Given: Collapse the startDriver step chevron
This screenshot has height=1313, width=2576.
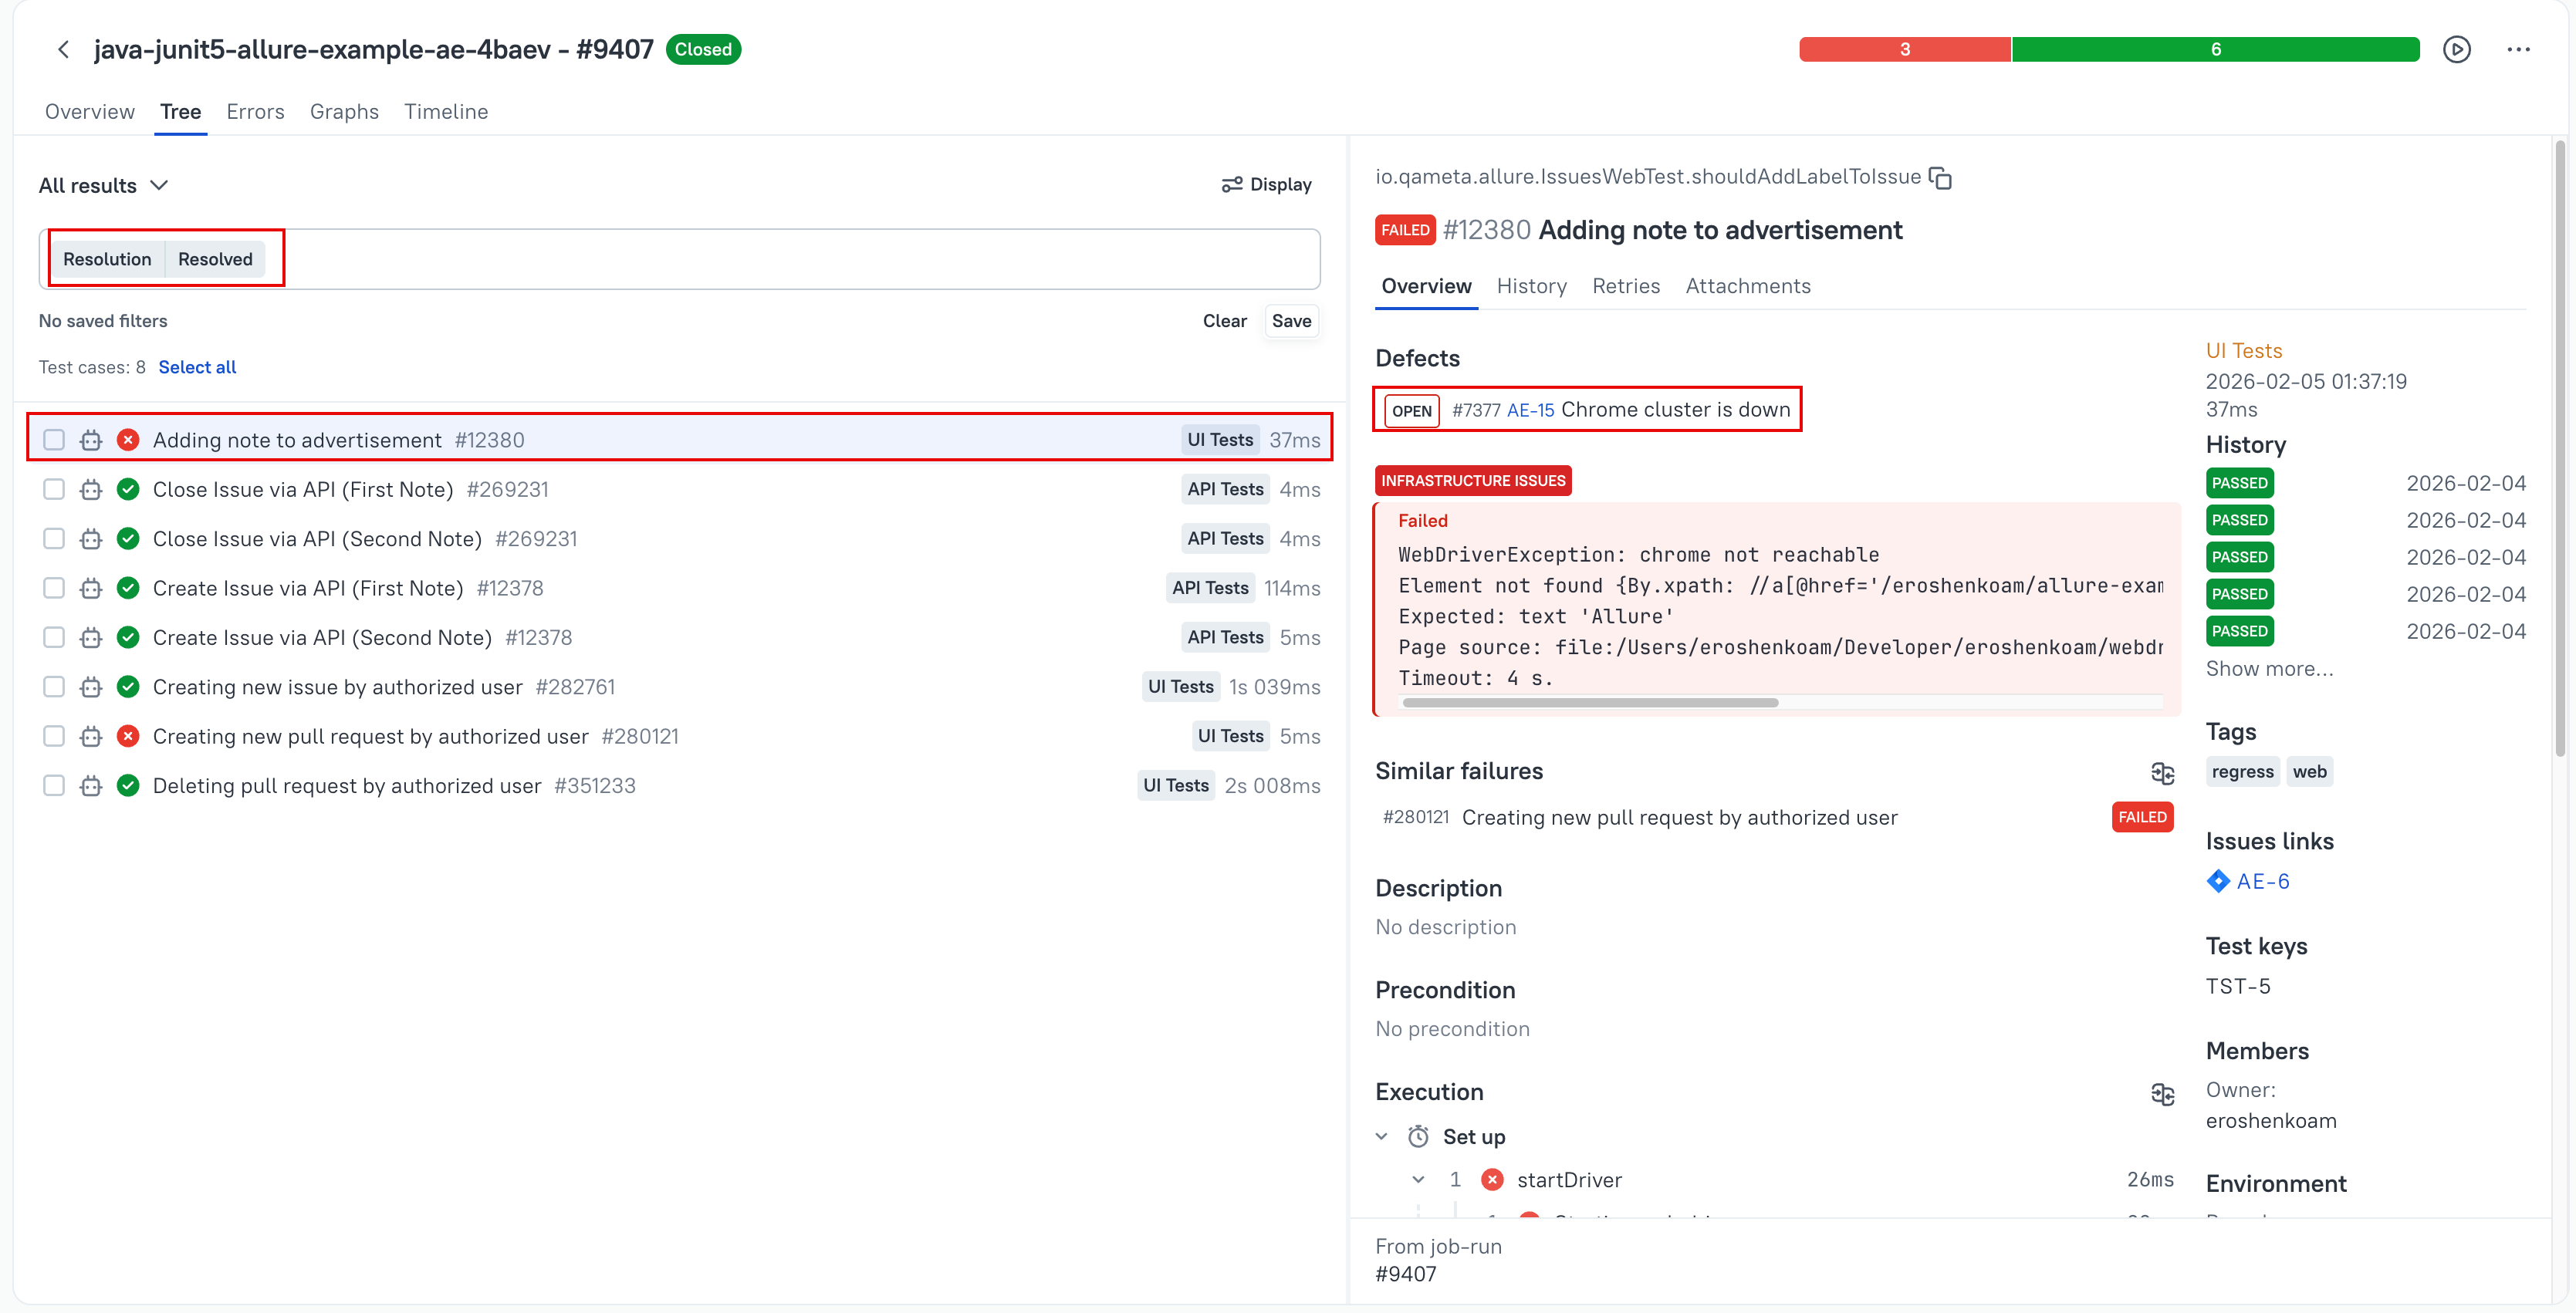Looking at the screenshot, I should [1418, 1180].
